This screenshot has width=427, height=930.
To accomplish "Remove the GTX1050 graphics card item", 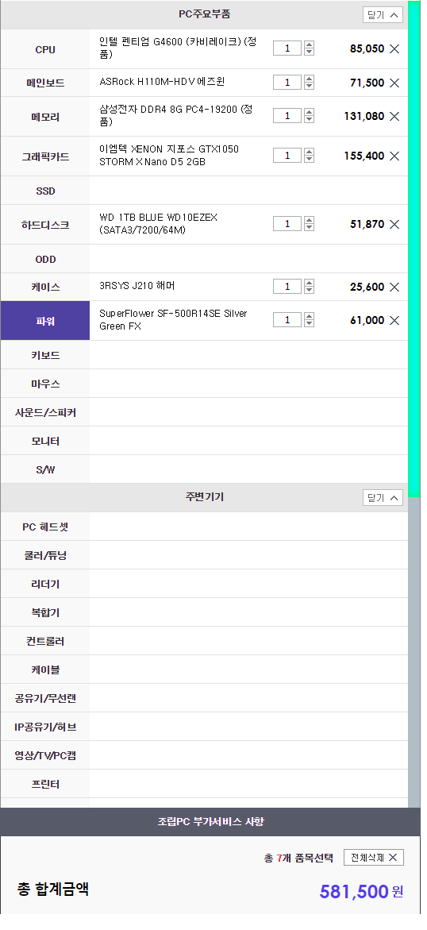I will [x=394, y=156].
